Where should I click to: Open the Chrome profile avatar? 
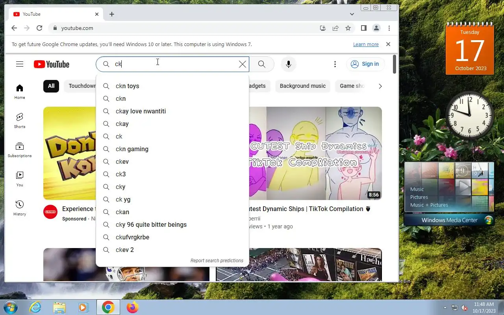point(376,28)
